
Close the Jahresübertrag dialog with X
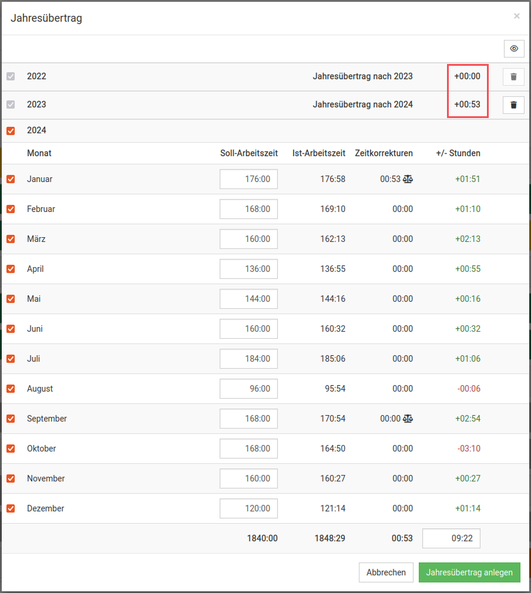tap(517, 16)
